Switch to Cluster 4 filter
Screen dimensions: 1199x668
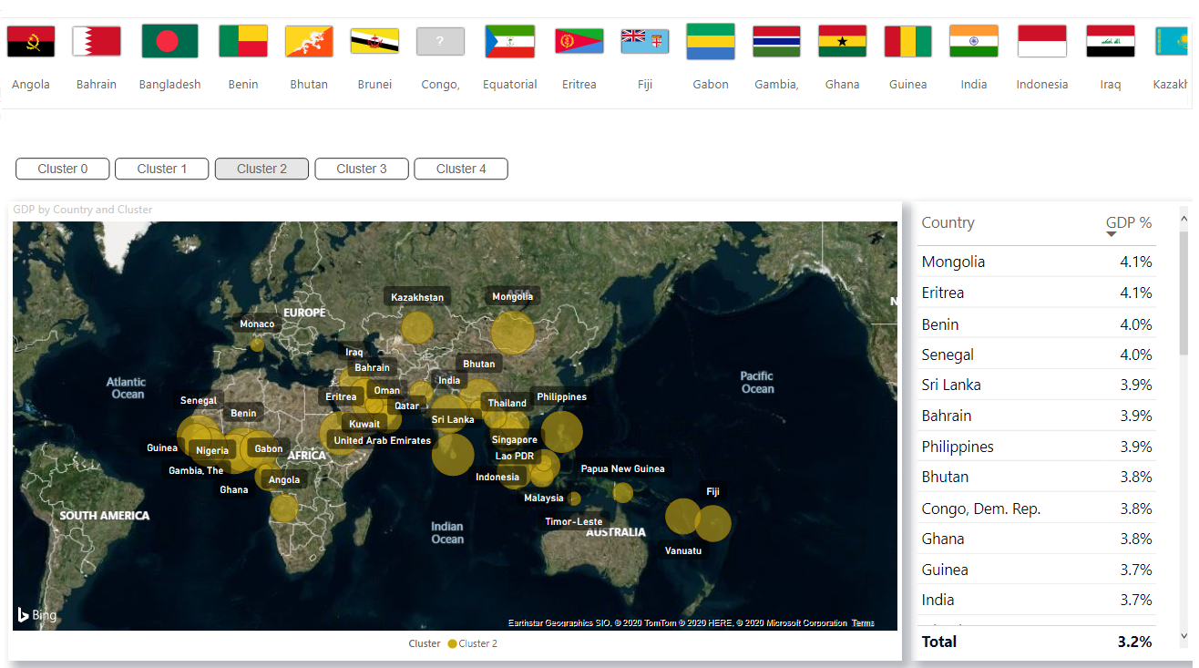[461, 169]
